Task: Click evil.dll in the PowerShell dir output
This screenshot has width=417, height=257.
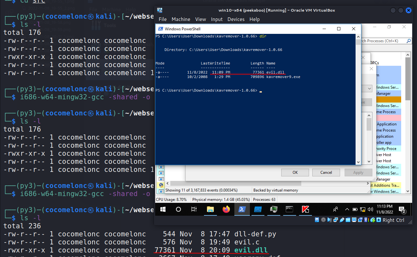Action: [x=275, y=72]
